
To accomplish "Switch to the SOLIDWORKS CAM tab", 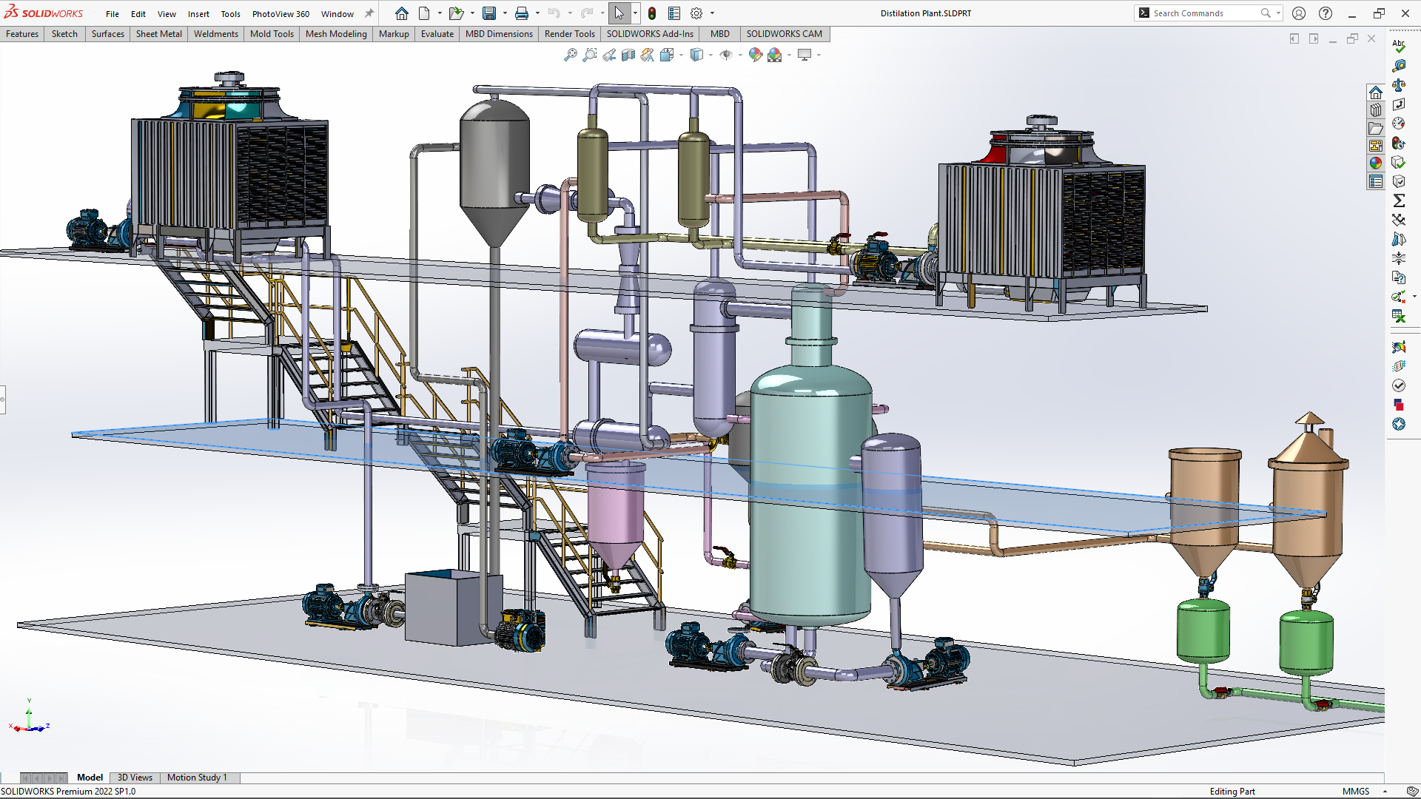I will point(784,34).
